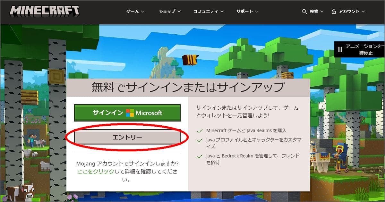The height and width of the screenshot is (202, 385).
Task: Follow the ここをクリック link
Action: click(x=96, y=172)
